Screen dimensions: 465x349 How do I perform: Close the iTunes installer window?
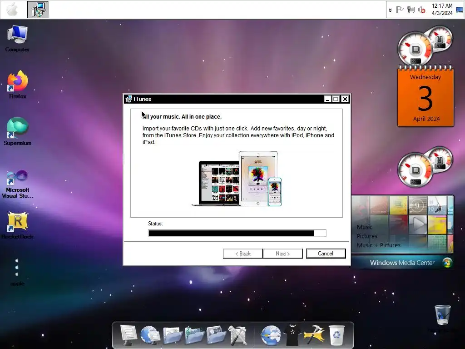pos(345,99)
